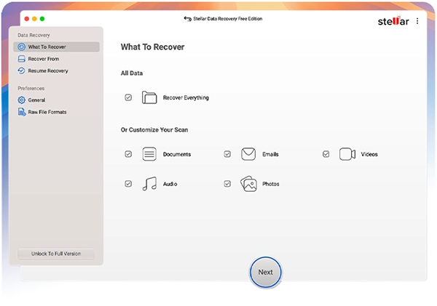This screenshot has height=306, width=437.
Task: Toggle the Documents checkbox
Action: point(128,154)
